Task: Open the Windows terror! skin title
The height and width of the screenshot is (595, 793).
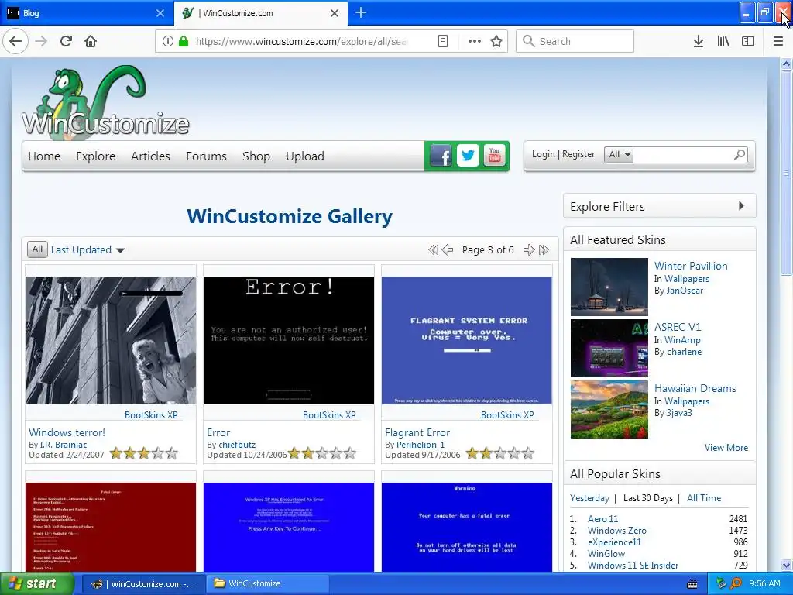Action: coord(67,432)
